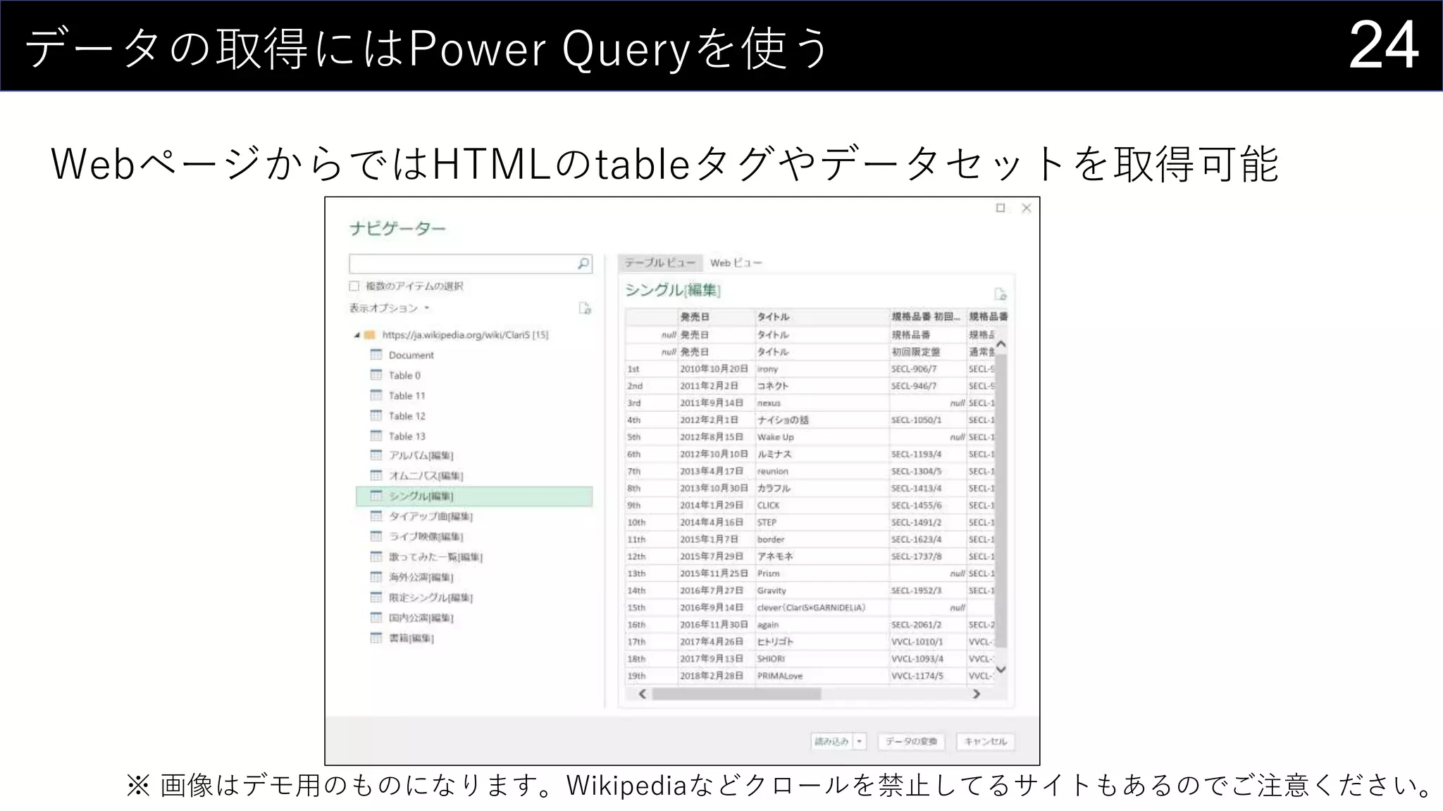Click the cell containing irony
Image resolution: width=1443 pixels, height=811 pixels.
[822, 369]
